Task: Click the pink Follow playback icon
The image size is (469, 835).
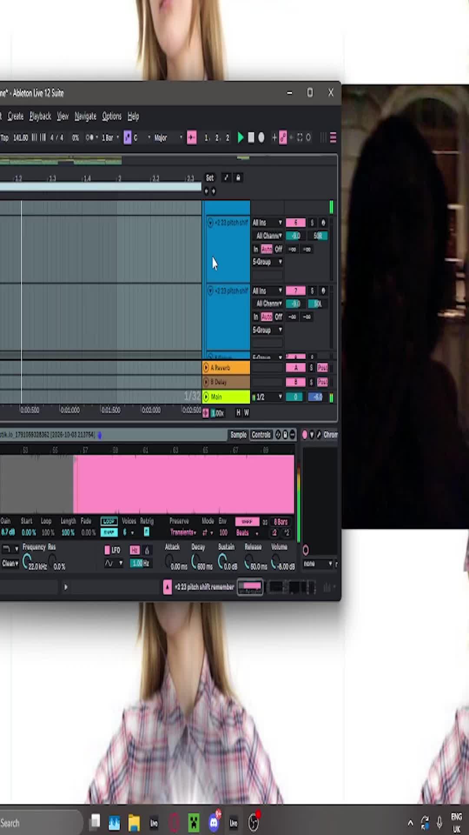Action: pyautogui.click(x=192, y=138)
